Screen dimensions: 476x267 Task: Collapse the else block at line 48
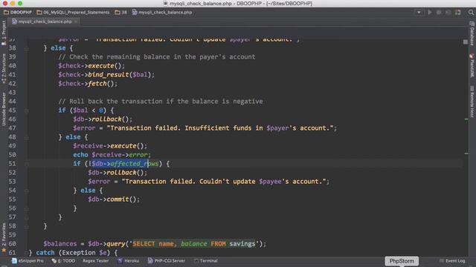27,137
